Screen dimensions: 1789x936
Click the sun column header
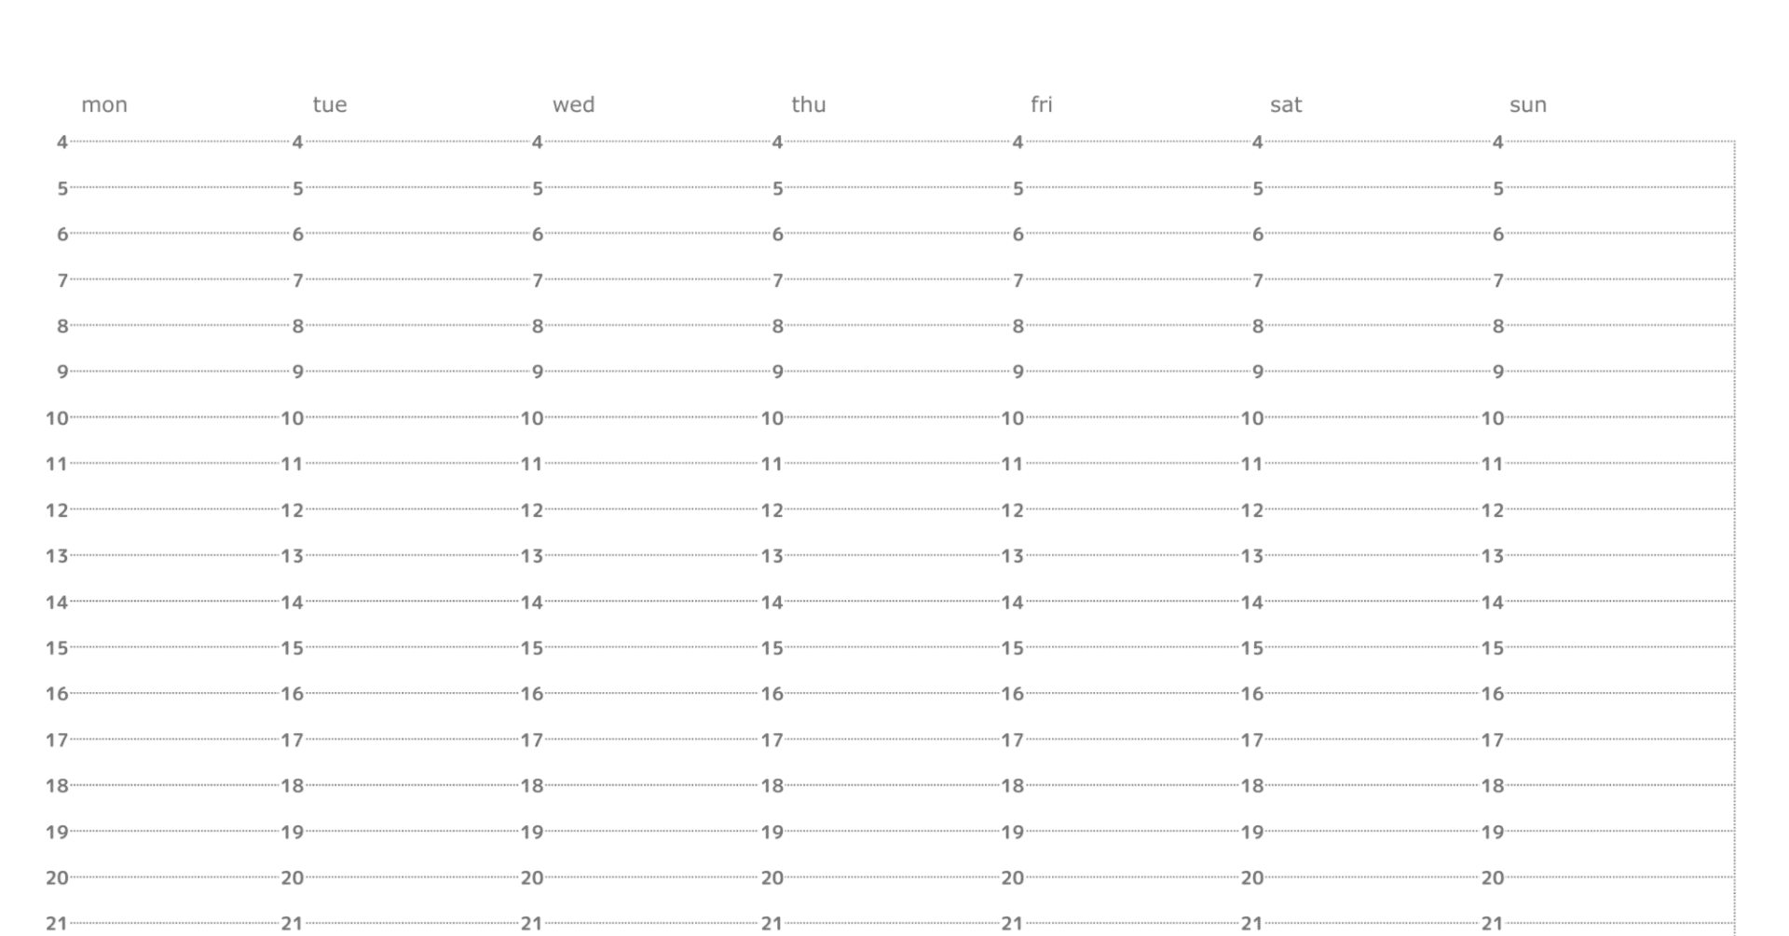click(x=1527, y=104)
